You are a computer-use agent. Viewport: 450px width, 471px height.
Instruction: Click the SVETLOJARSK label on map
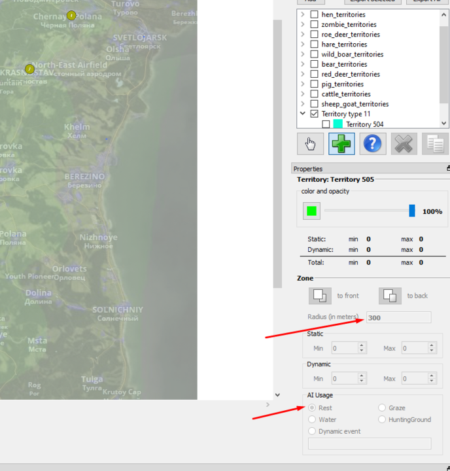(x=140, y=38)
